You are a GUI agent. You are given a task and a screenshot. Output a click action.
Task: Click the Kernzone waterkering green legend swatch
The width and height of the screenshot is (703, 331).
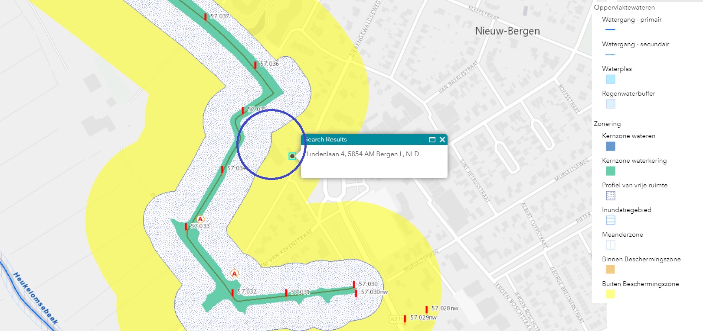(610, 171)
